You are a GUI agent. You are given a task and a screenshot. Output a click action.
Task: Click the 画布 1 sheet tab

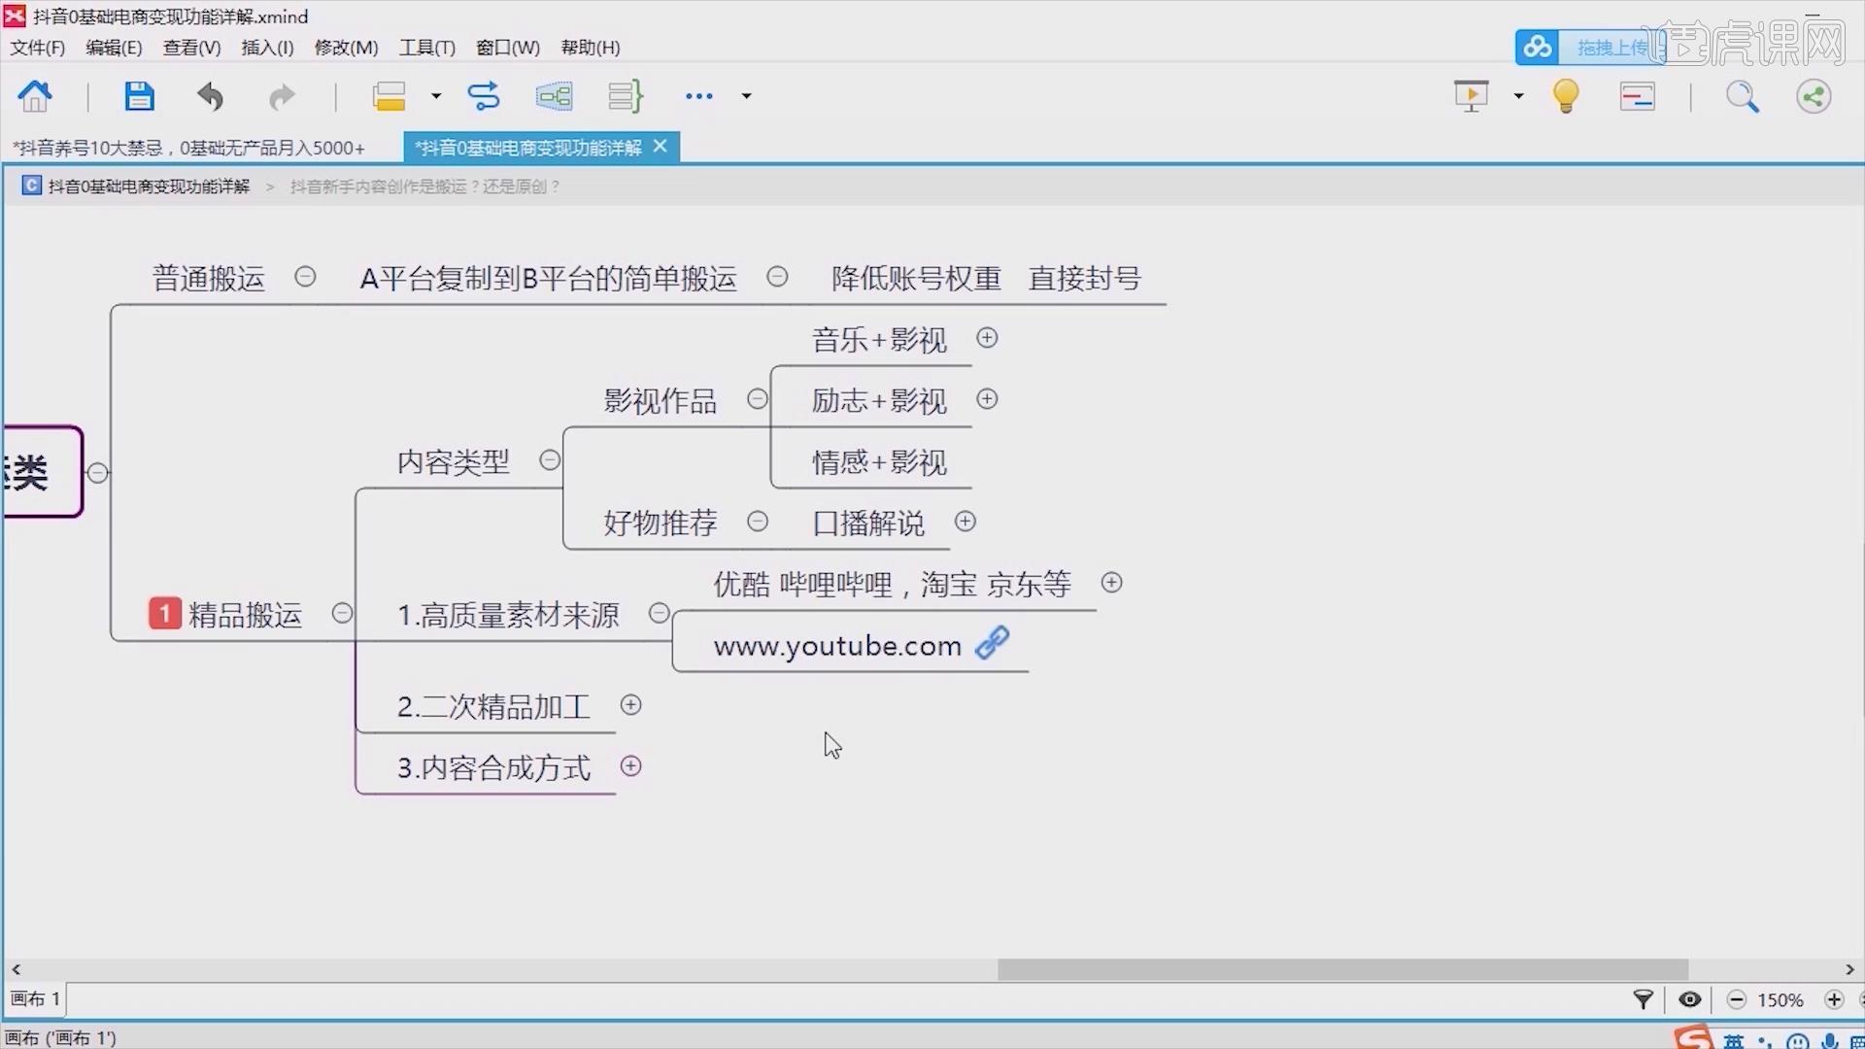(35, 999)
